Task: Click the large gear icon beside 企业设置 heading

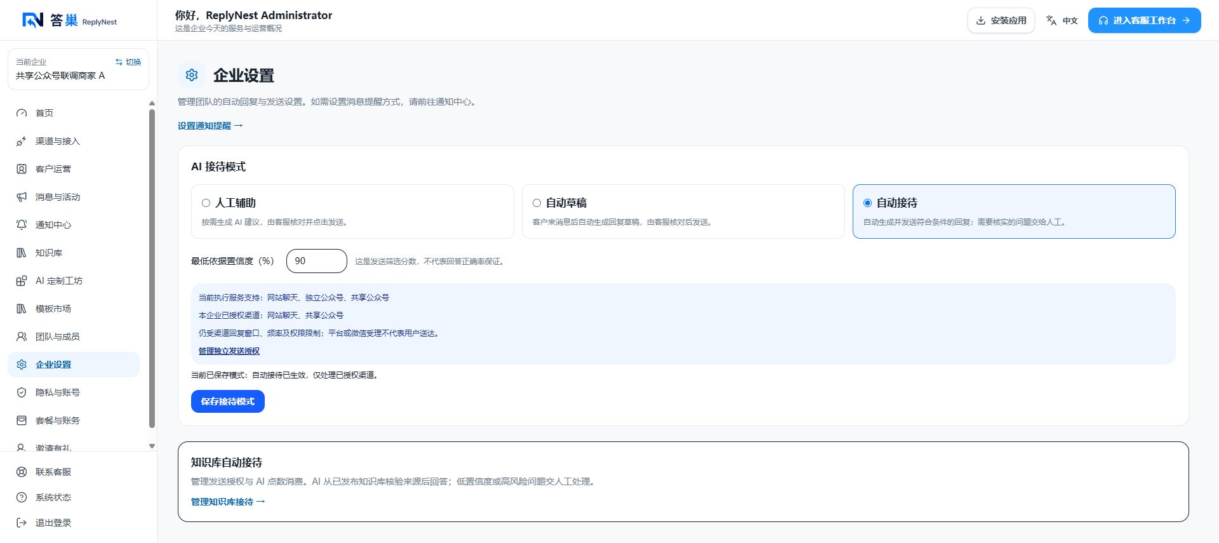Action: point(192,75)
